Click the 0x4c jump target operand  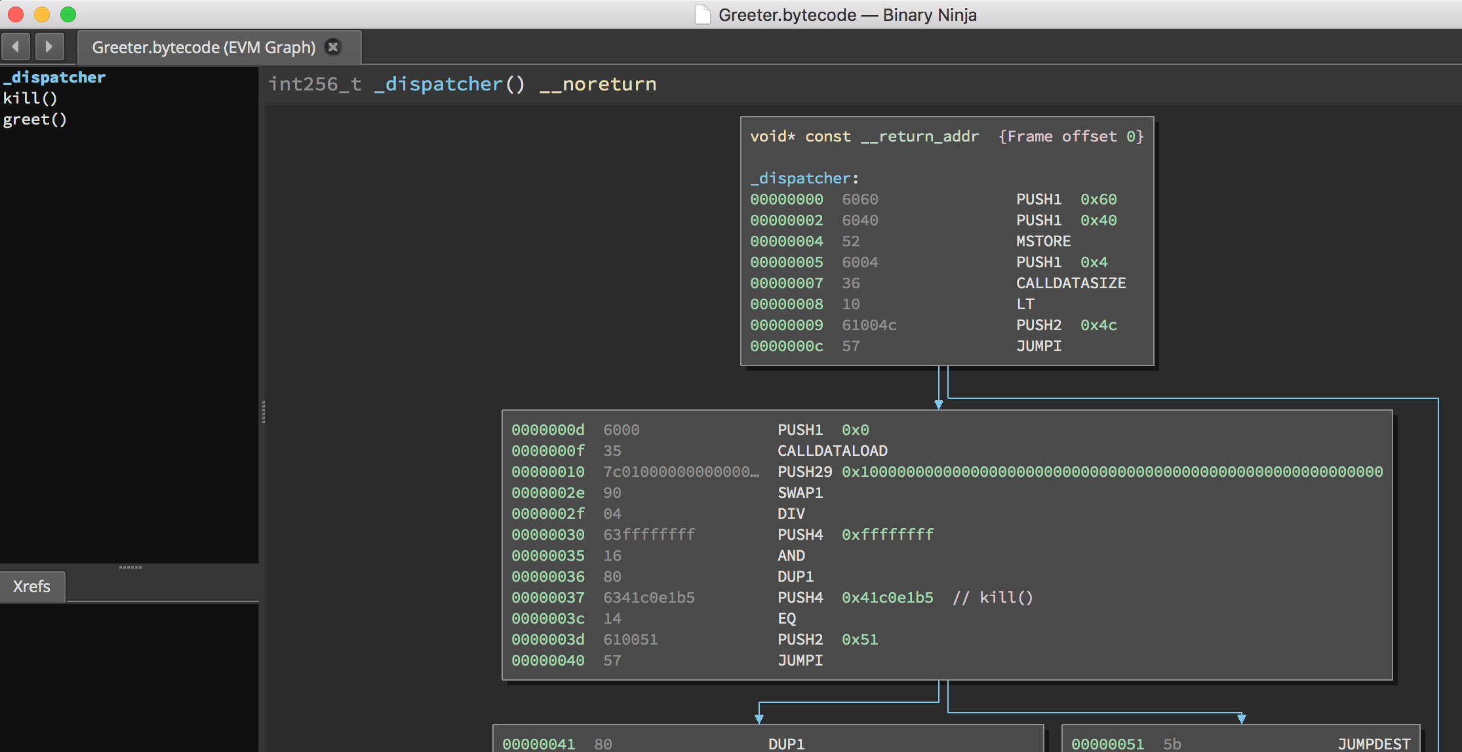click(x=1098, y=325)
